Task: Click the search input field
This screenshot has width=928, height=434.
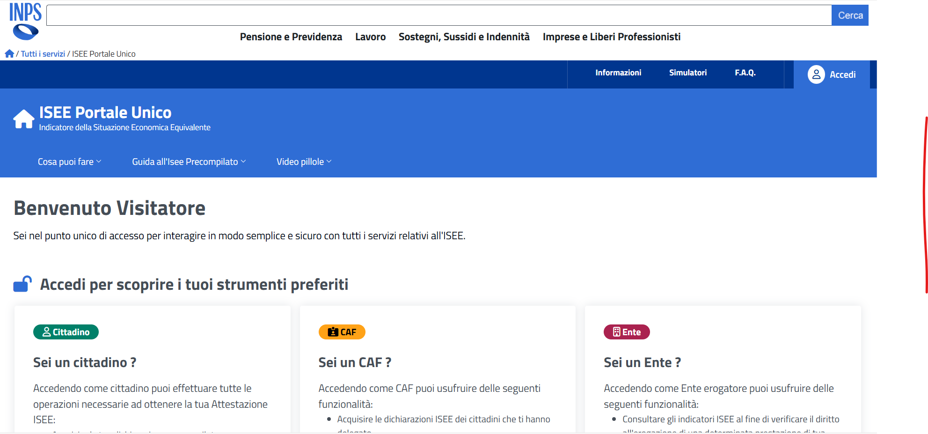Action: [x=438, y=15]
